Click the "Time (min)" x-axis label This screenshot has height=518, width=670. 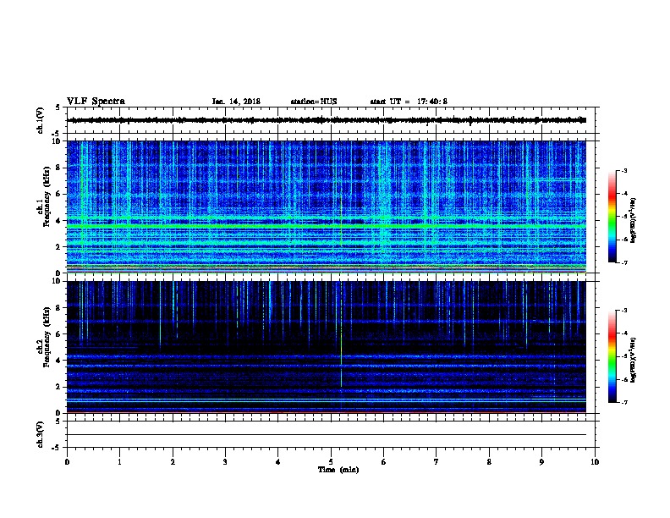click(x=338, y=470)
